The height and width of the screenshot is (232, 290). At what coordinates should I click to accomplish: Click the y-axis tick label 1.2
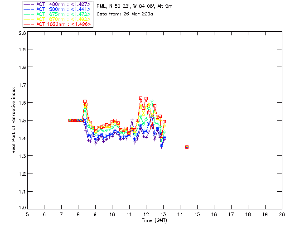22,174
